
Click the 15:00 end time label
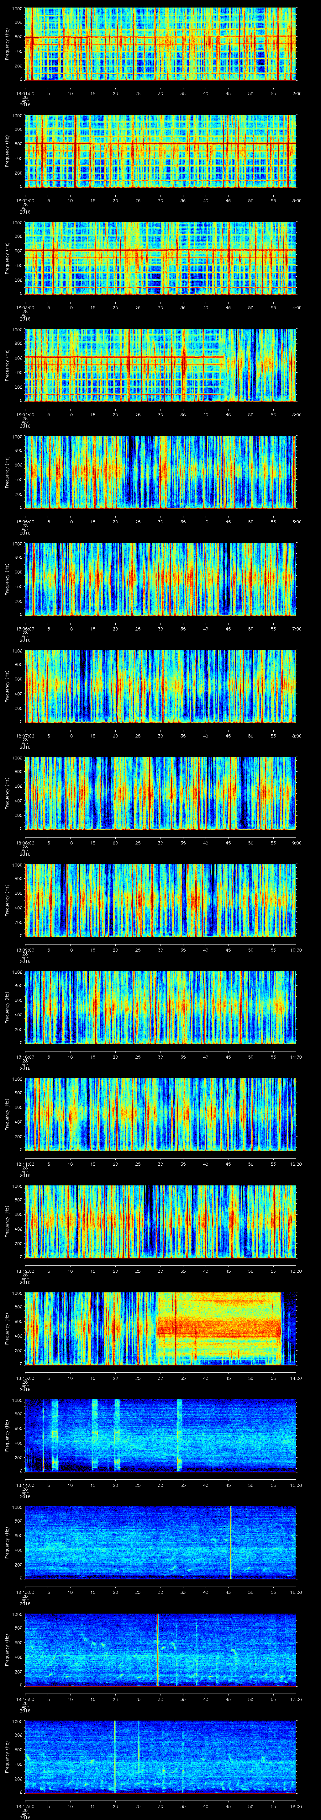pos(296,1484)
